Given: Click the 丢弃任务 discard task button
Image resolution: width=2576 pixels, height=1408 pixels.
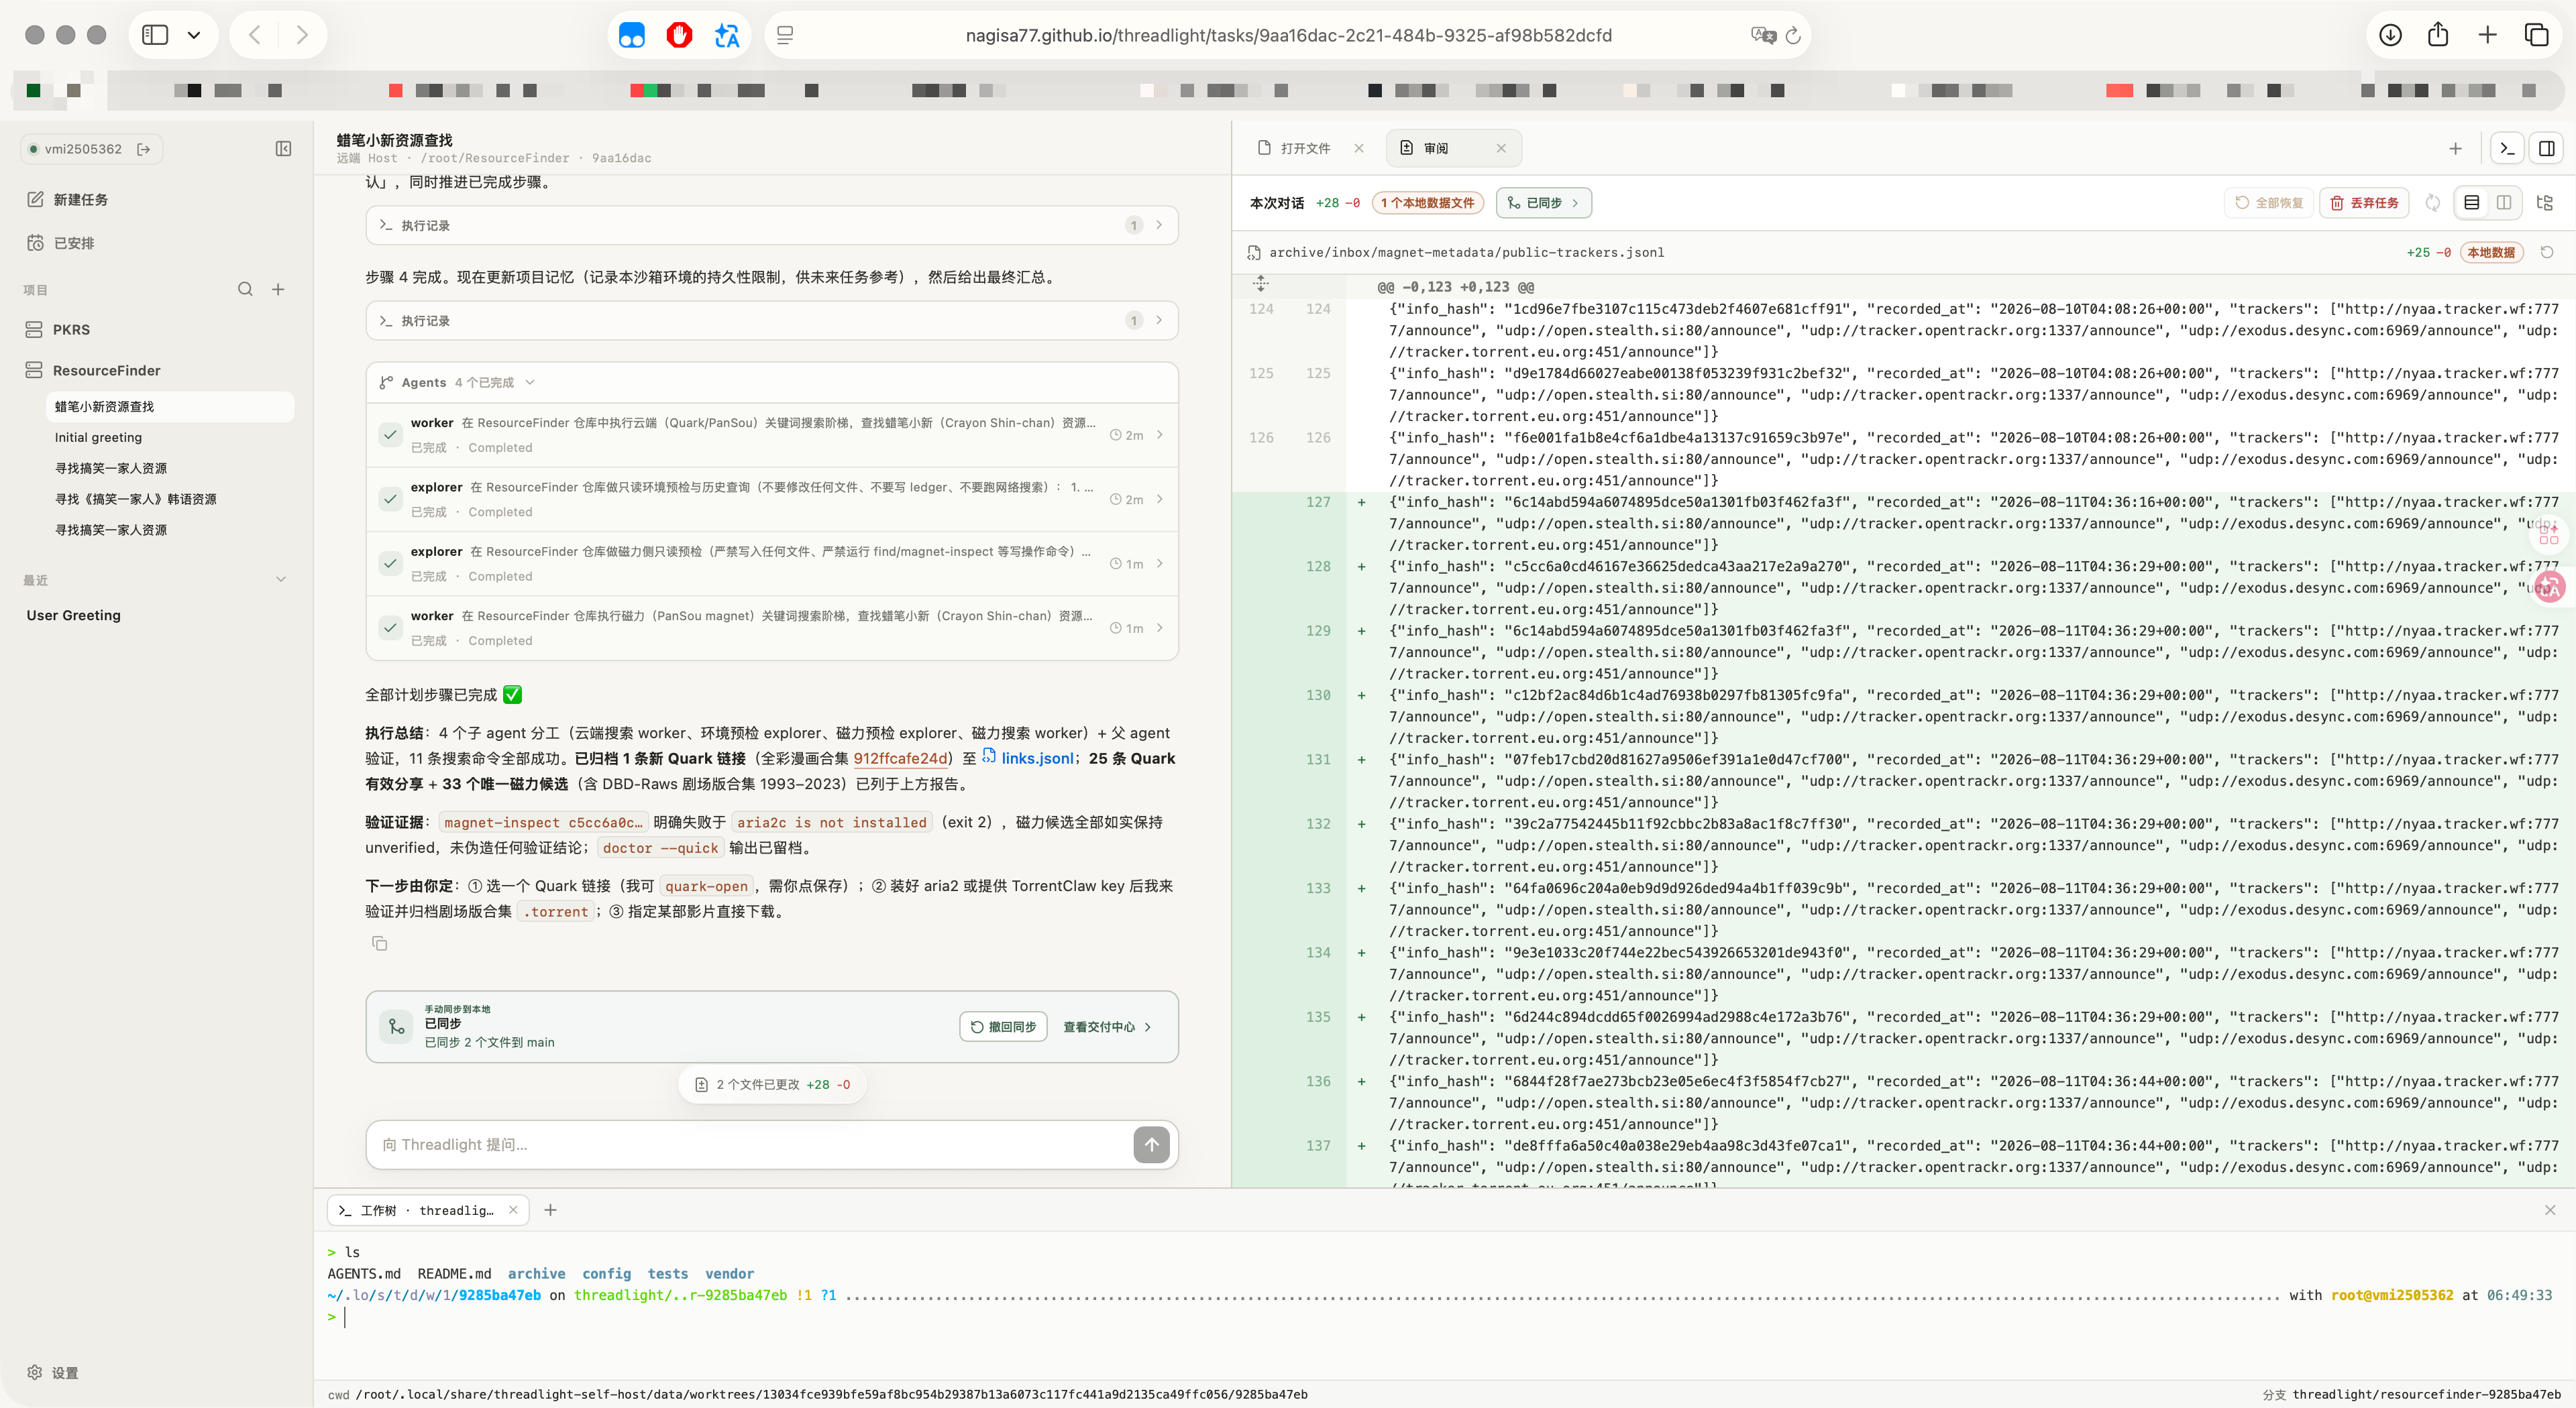Looking at the screenshot, I should (2364, 203).
